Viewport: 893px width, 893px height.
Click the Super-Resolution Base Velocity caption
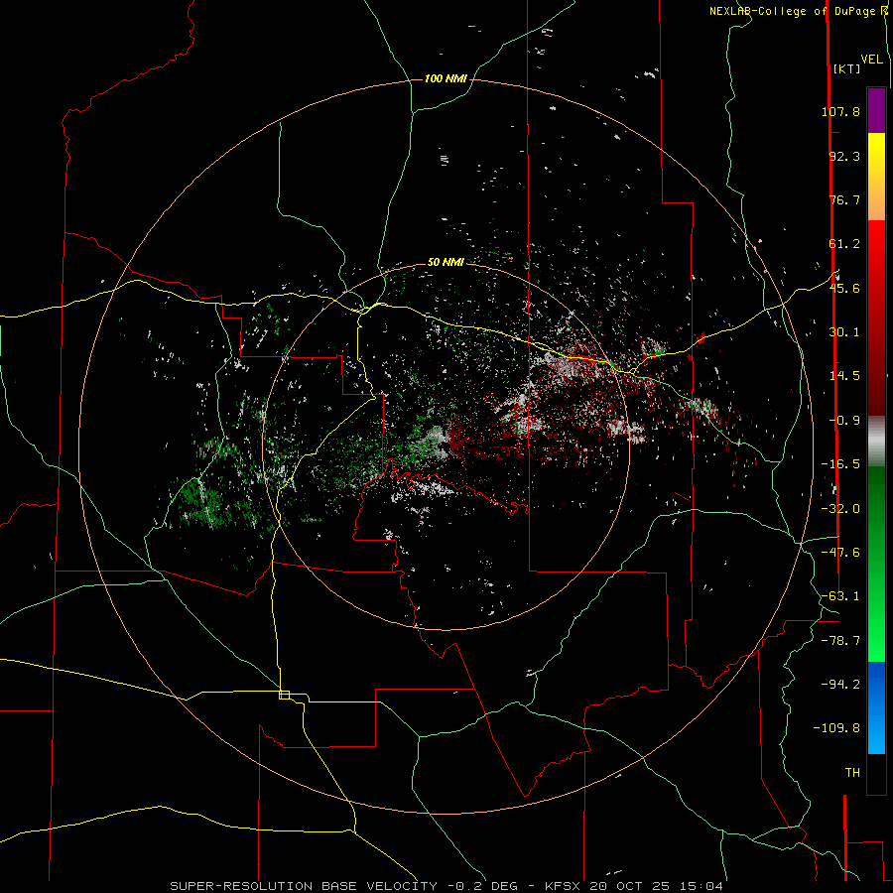446,886
